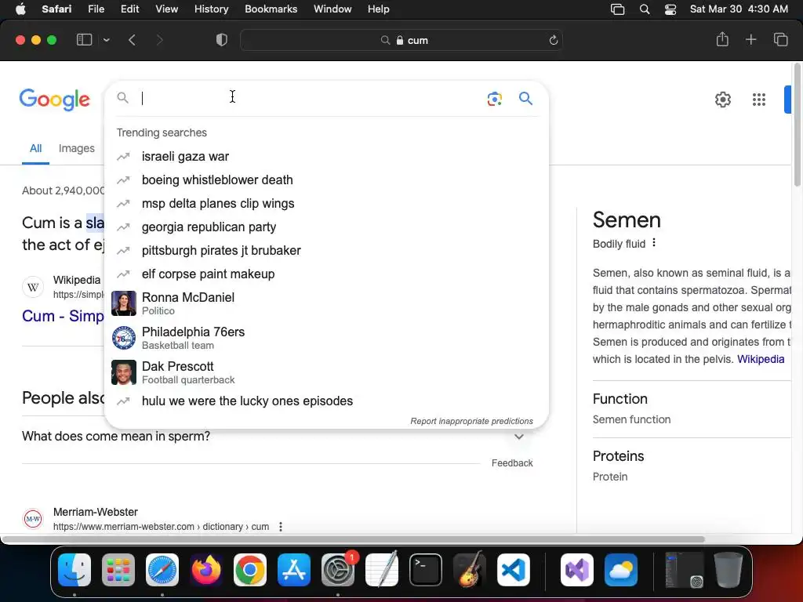Click the Google logo
The height and width of the screenshot is (602, 803).
[x=55, y=100]
